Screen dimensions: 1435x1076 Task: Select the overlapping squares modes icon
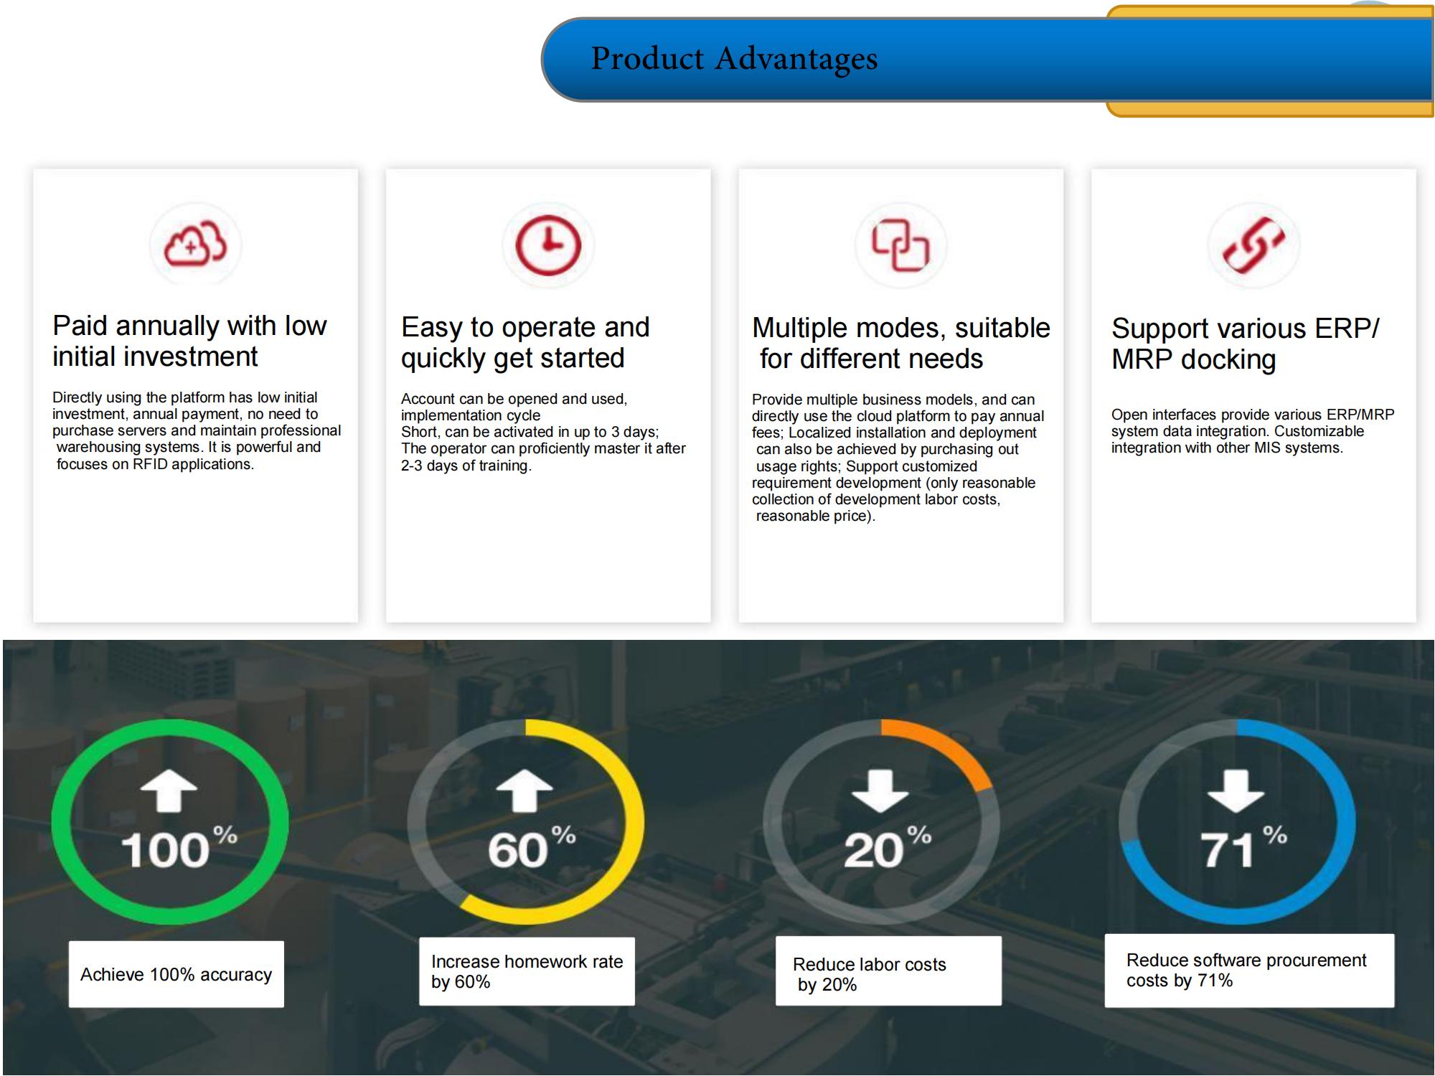[900, 245]
